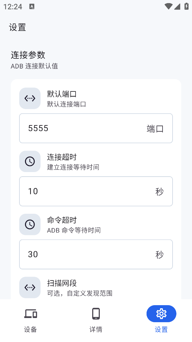Tap the 命令超时 setting title
Viewport: 192px width, 342px height.
click(62, 220)
